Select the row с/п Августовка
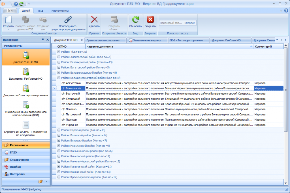This screenshot has width=290, height=193. click(170, 83)
